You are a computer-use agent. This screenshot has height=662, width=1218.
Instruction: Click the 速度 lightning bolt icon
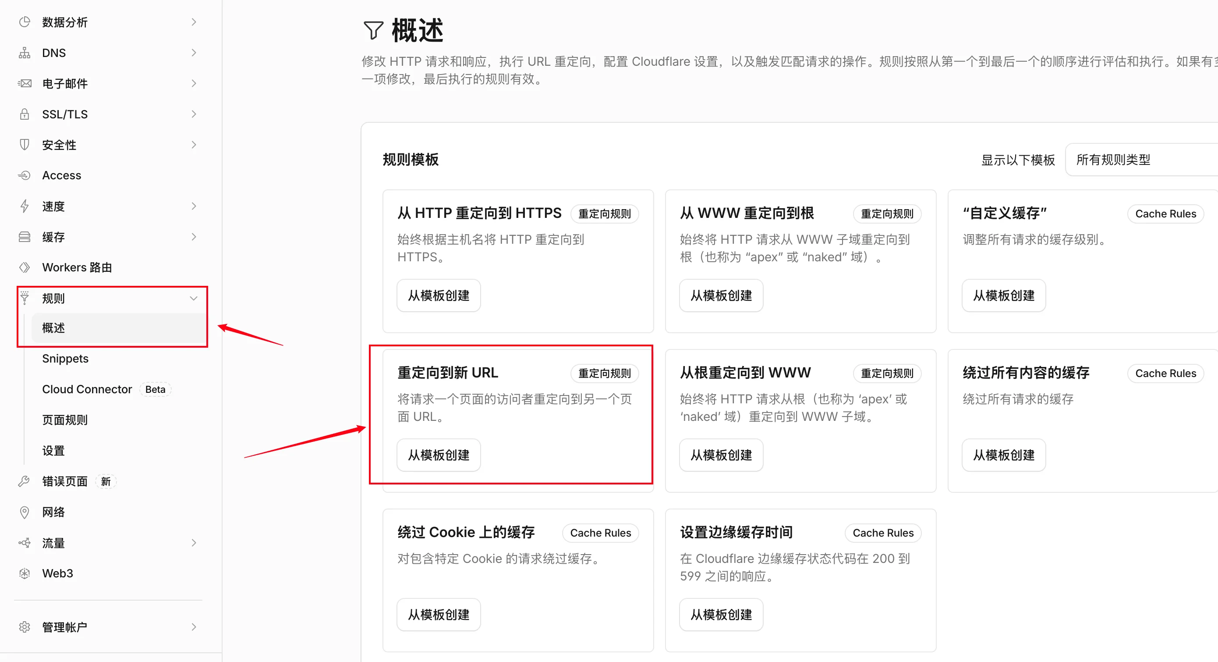click(x=25, y=206)
